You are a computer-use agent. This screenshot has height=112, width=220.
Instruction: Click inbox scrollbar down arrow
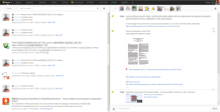109,111
